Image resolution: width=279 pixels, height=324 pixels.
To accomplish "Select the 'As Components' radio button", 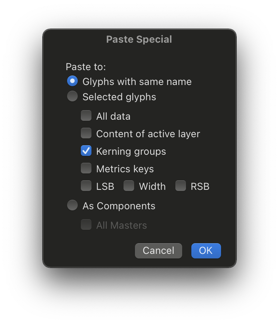I will (x=72, y=205).
